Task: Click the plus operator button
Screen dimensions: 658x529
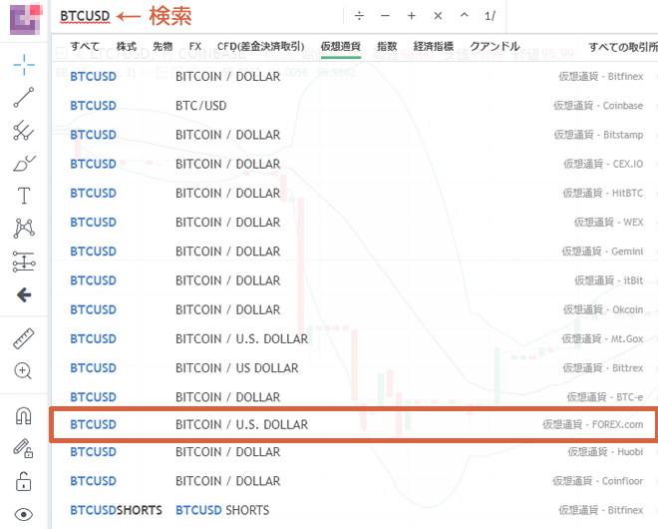Action: (x=412, y=16)
